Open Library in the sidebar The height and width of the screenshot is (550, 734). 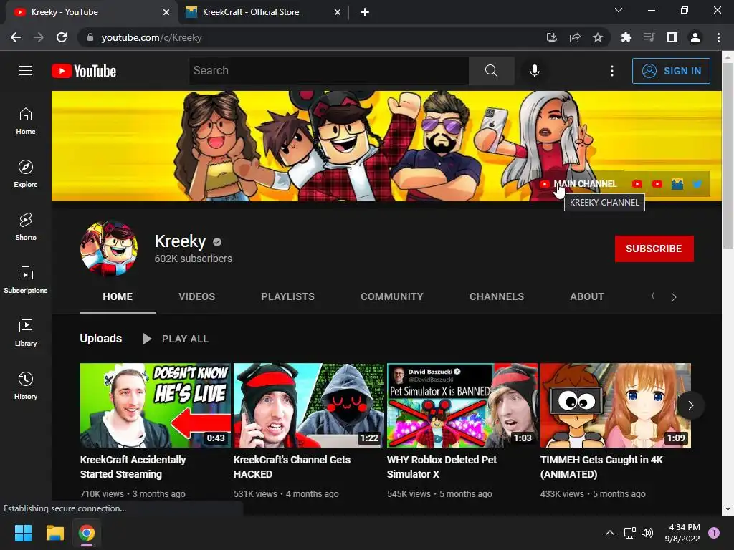(26, 332)
